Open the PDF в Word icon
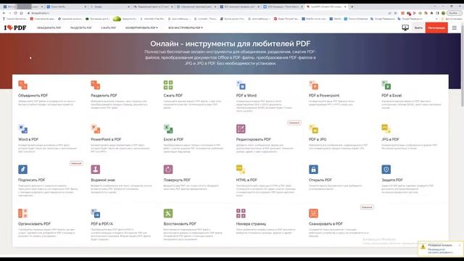This screenshot has height=261, width=464. pyautogui.click(x=241, y=85)
